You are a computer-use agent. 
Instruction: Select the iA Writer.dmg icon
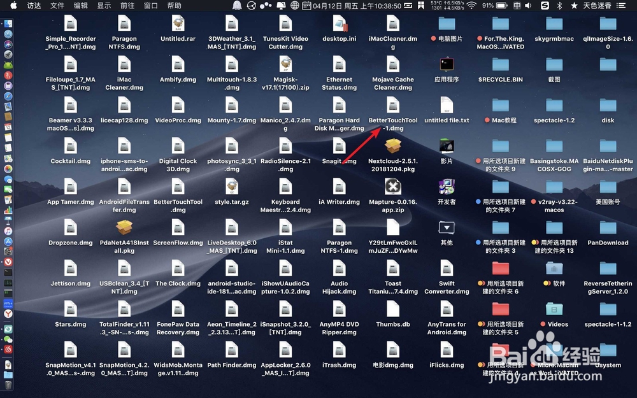340,187
